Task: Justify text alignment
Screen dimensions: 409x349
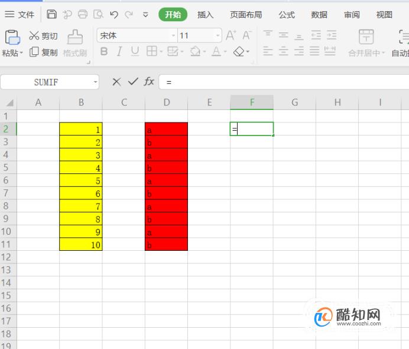Action: click(x=314, y=51)
